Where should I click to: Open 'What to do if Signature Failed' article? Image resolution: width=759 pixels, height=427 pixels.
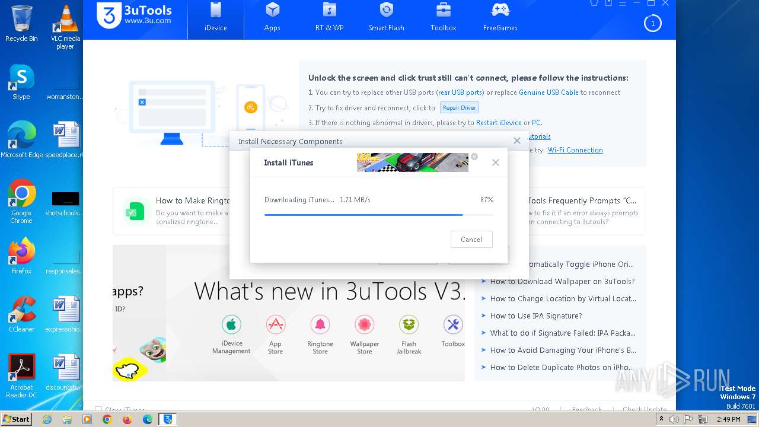pos(563,333)
